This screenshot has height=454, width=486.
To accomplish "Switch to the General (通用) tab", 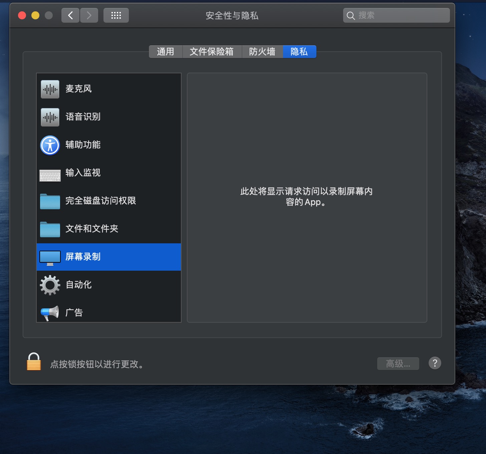I will coord(166,52).
